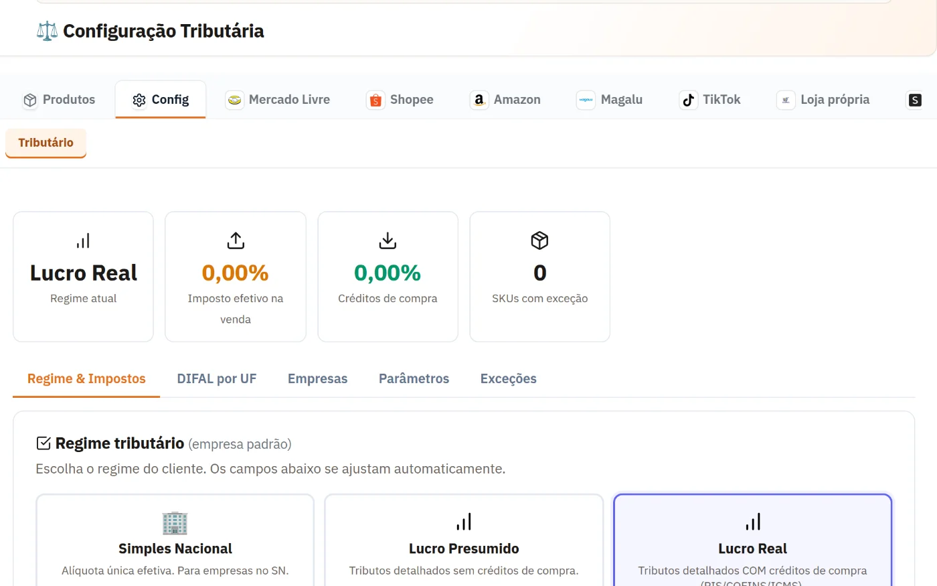Click the Magalu logo icon

(586, 100)
